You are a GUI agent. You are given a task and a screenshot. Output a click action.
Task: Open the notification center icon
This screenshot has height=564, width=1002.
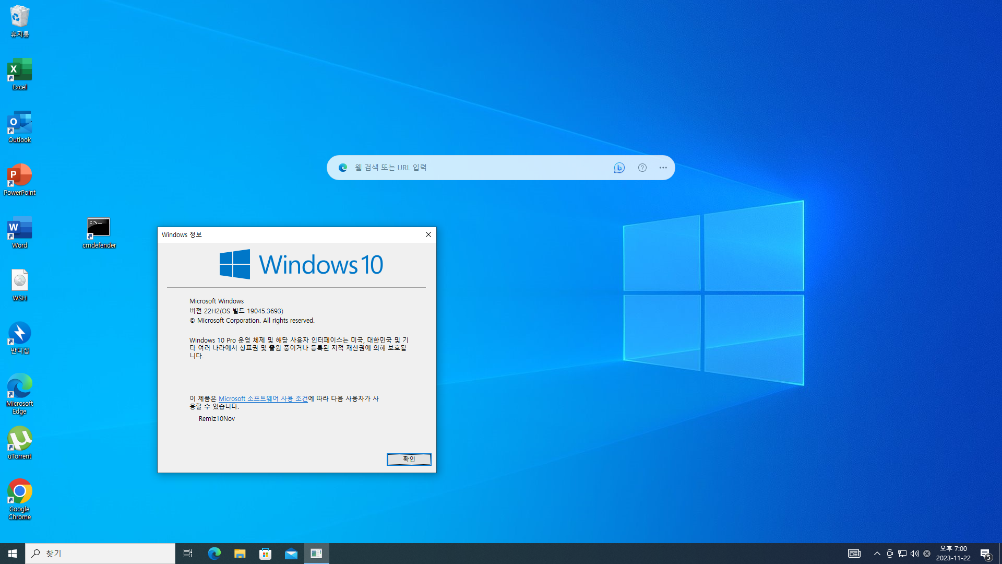986,554
